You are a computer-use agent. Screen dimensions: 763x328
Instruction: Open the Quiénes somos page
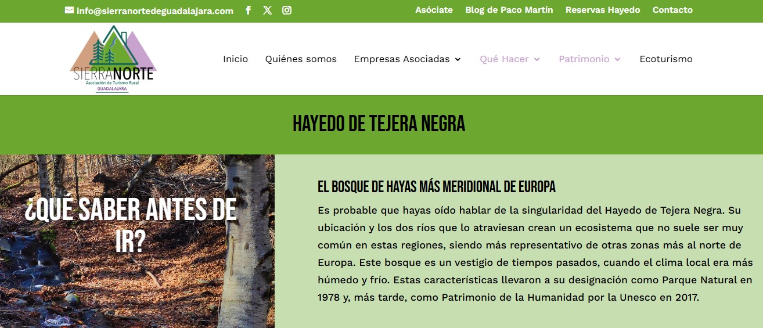(x=301, y=59)
